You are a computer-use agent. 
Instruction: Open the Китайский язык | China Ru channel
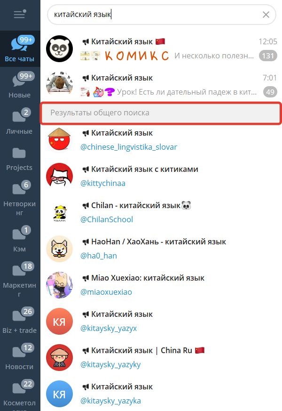(161, 357)
